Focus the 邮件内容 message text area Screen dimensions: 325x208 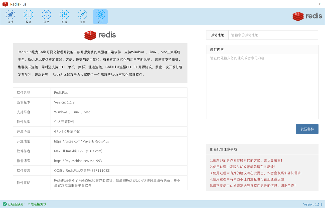(262, 86)
